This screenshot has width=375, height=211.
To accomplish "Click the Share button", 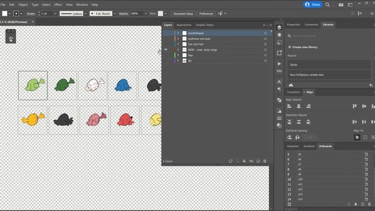I will [x=313, y=5].
